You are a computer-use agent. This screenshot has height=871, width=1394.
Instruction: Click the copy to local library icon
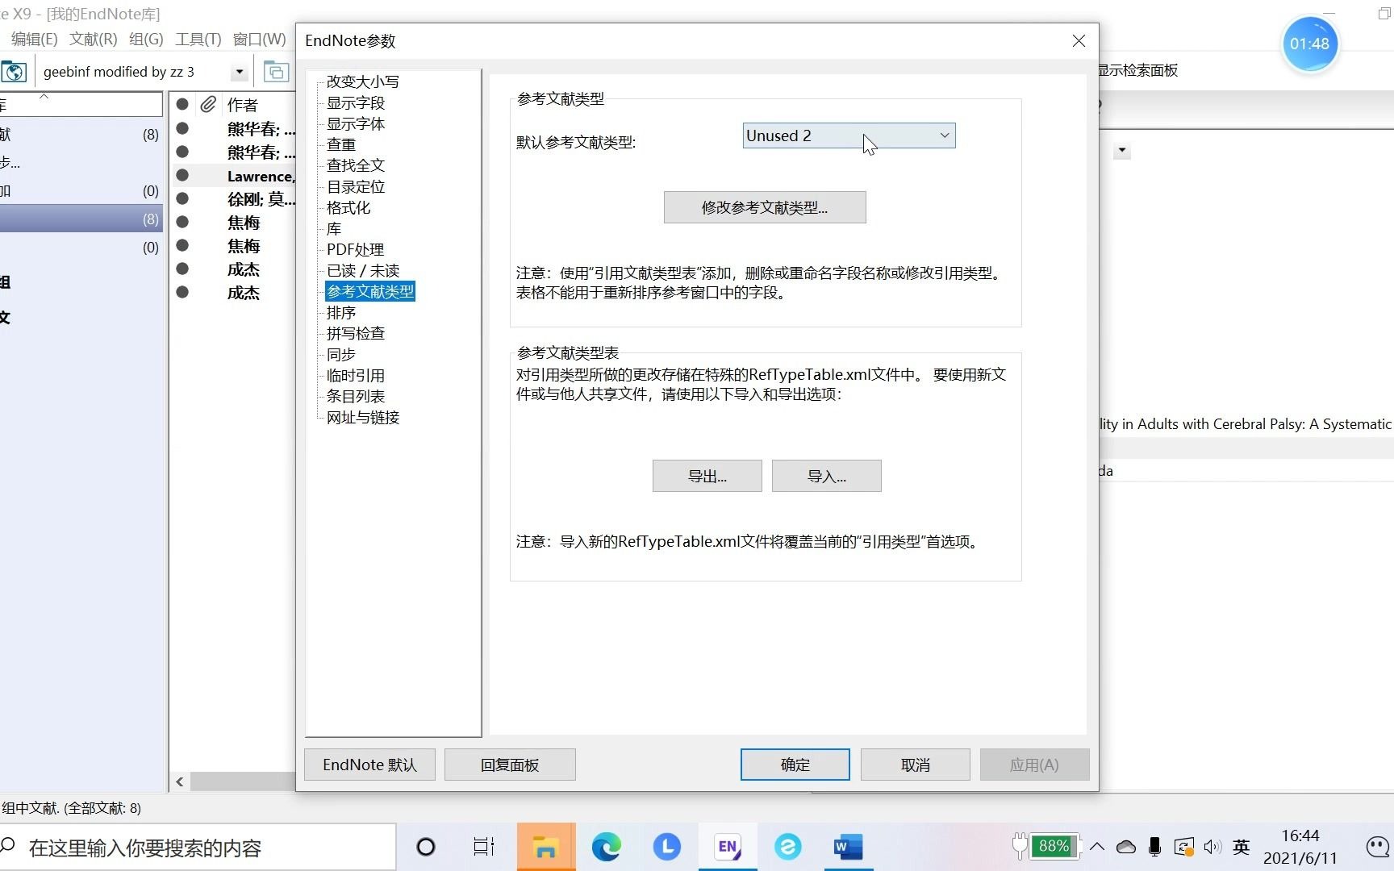click(276, 72)
